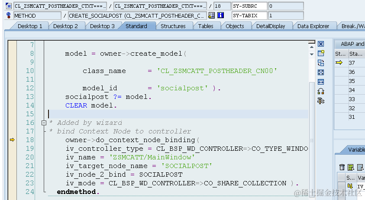
Task: Click stack row 33
Action: pos(350,99)
